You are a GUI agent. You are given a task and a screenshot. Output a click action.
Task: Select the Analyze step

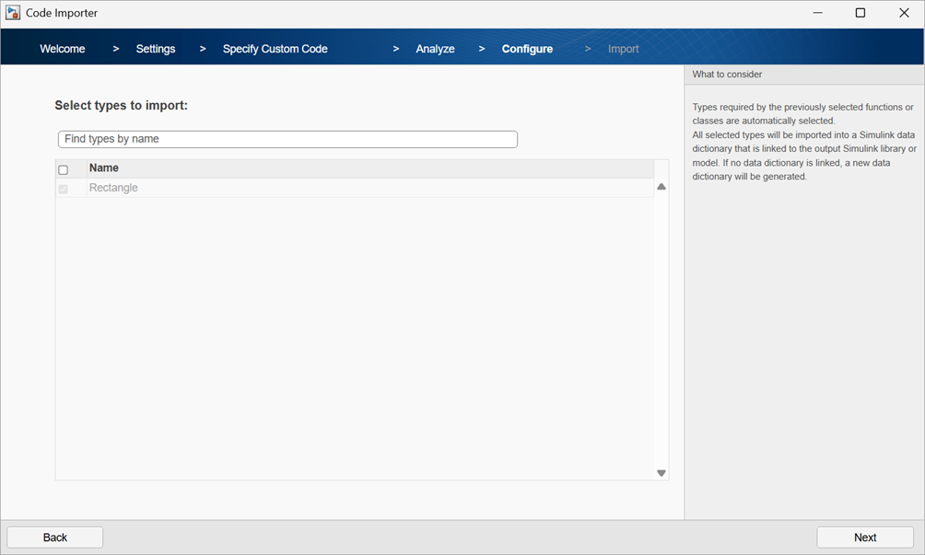(x=435, y=48)
